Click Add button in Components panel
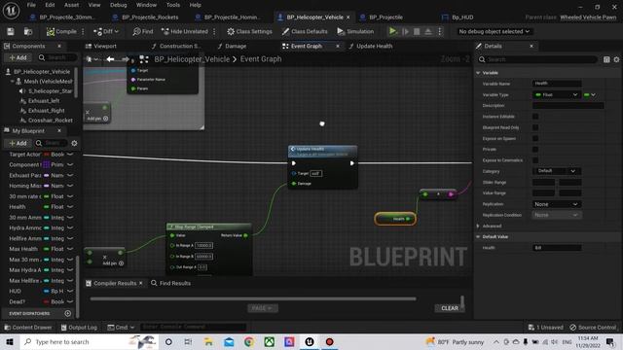The width and height of the screenshot is (623, 350). tap(18, 57)
